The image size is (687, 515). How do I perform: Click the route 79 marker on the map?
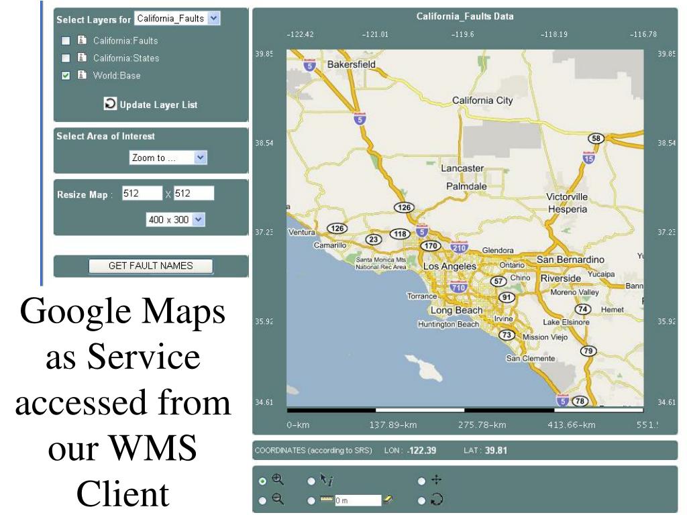588,351
